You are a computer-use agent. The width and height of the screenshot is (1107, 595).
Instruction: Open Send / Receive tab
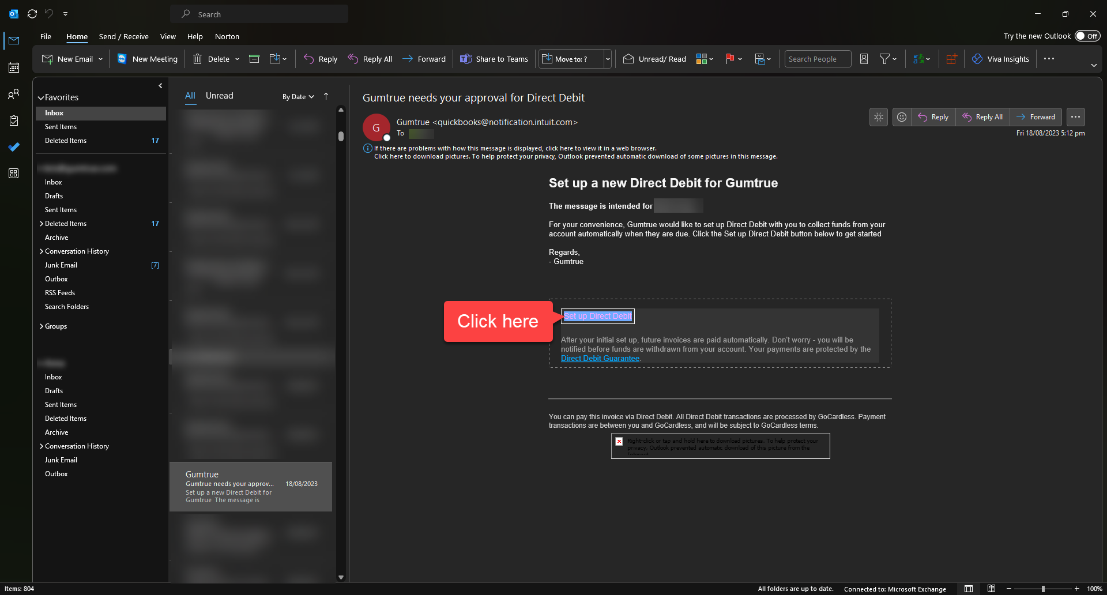tap(123, 36)
